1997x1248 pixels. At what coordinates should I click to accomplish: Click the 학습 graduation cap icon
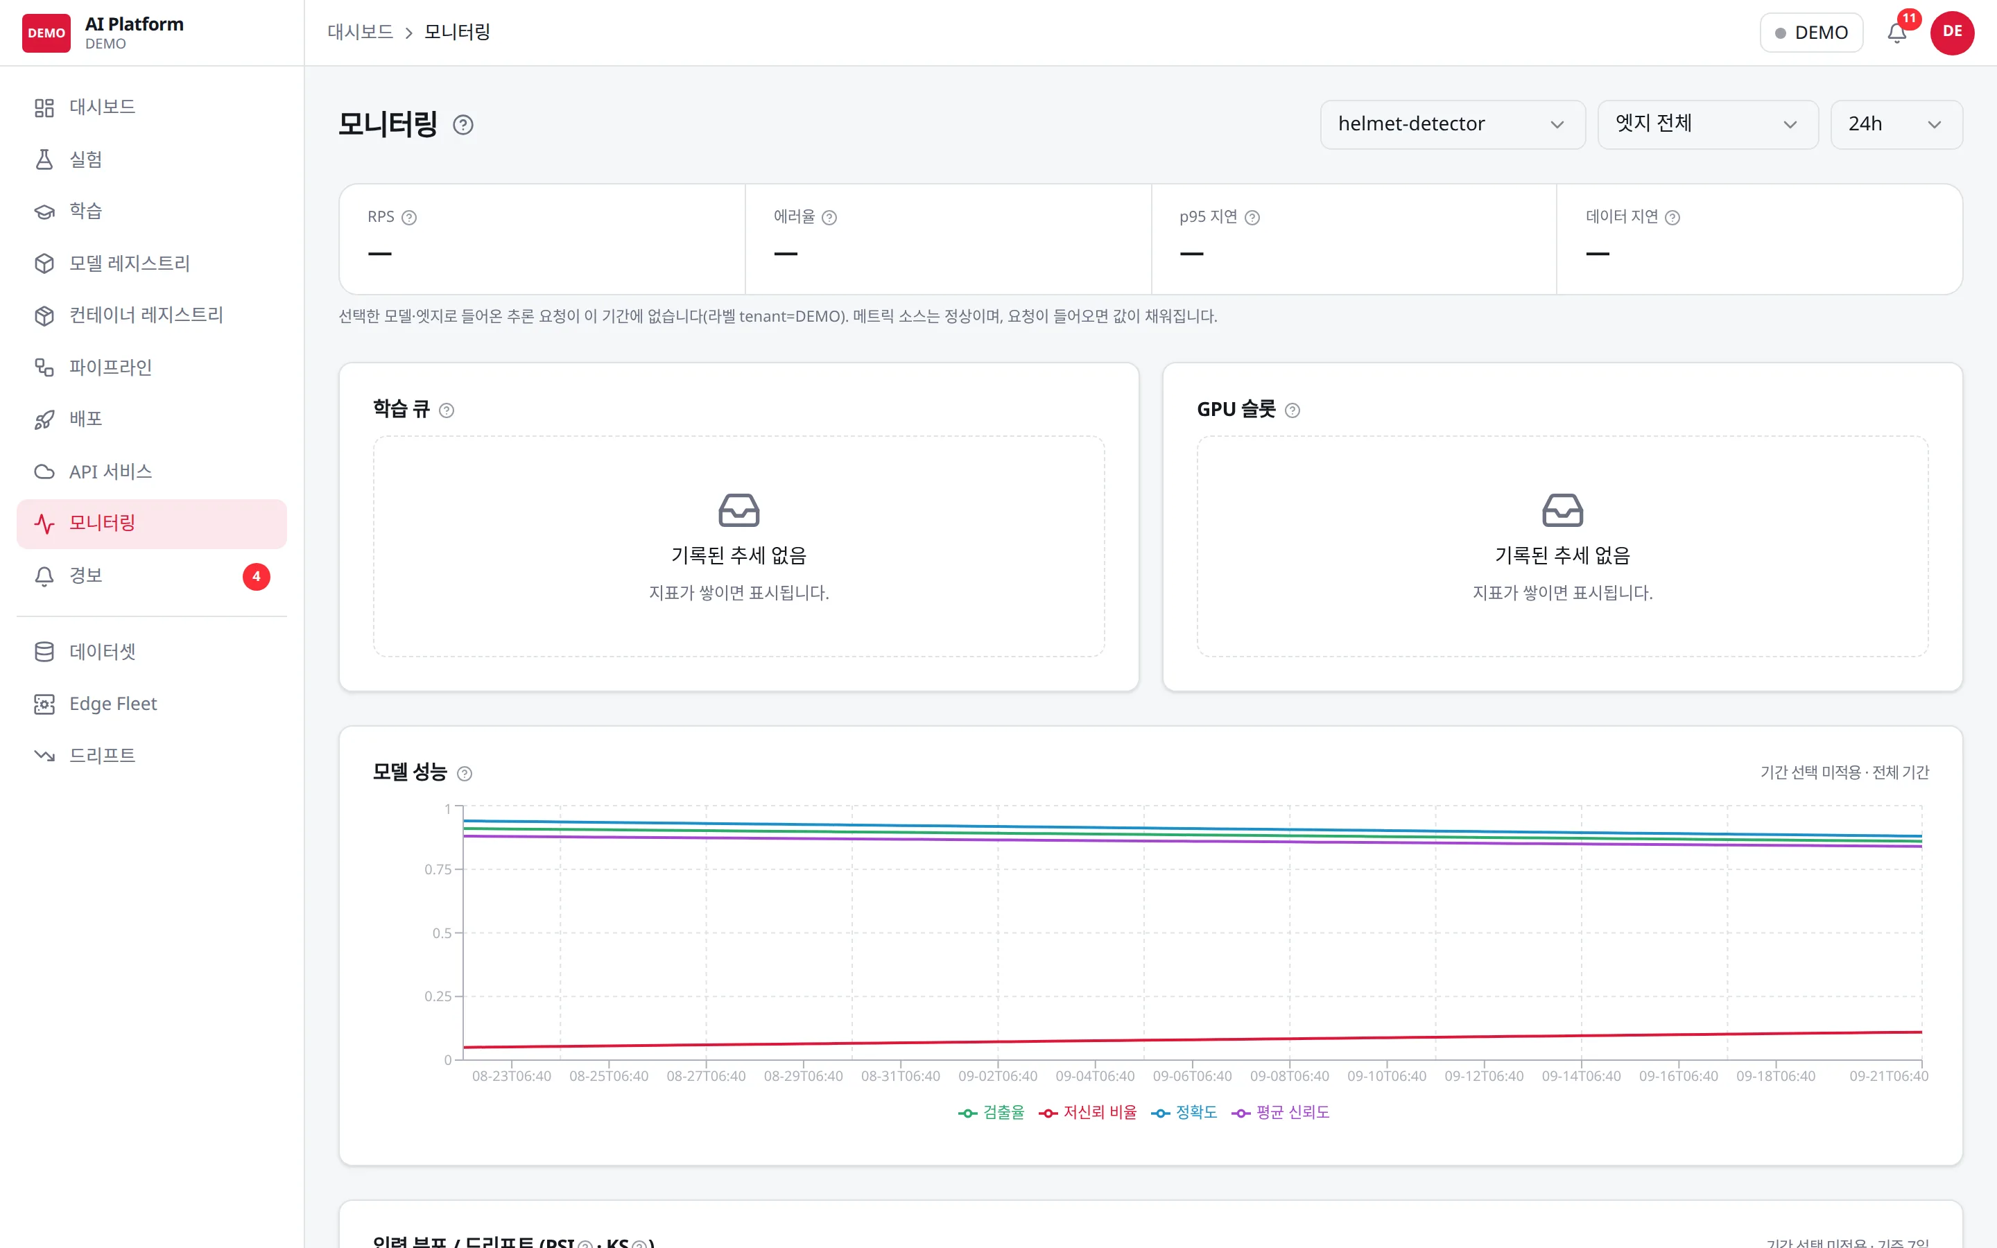pyautogui.click(x=44, y=212)
